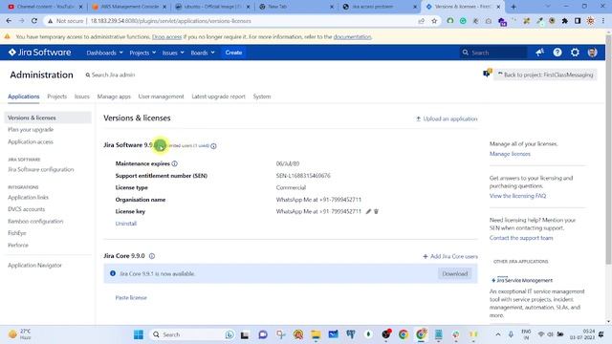Switch to the Manage apps tab
This screenshot has width=612, height=344.
tap(114, 97)
